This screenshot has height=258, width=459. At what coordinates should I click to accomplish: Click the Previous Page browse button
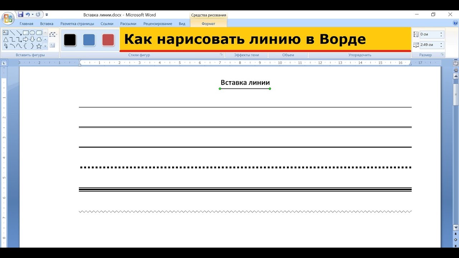click(x=456, y=234)
